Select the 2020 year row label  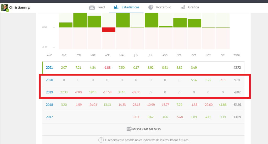point(49,80)
